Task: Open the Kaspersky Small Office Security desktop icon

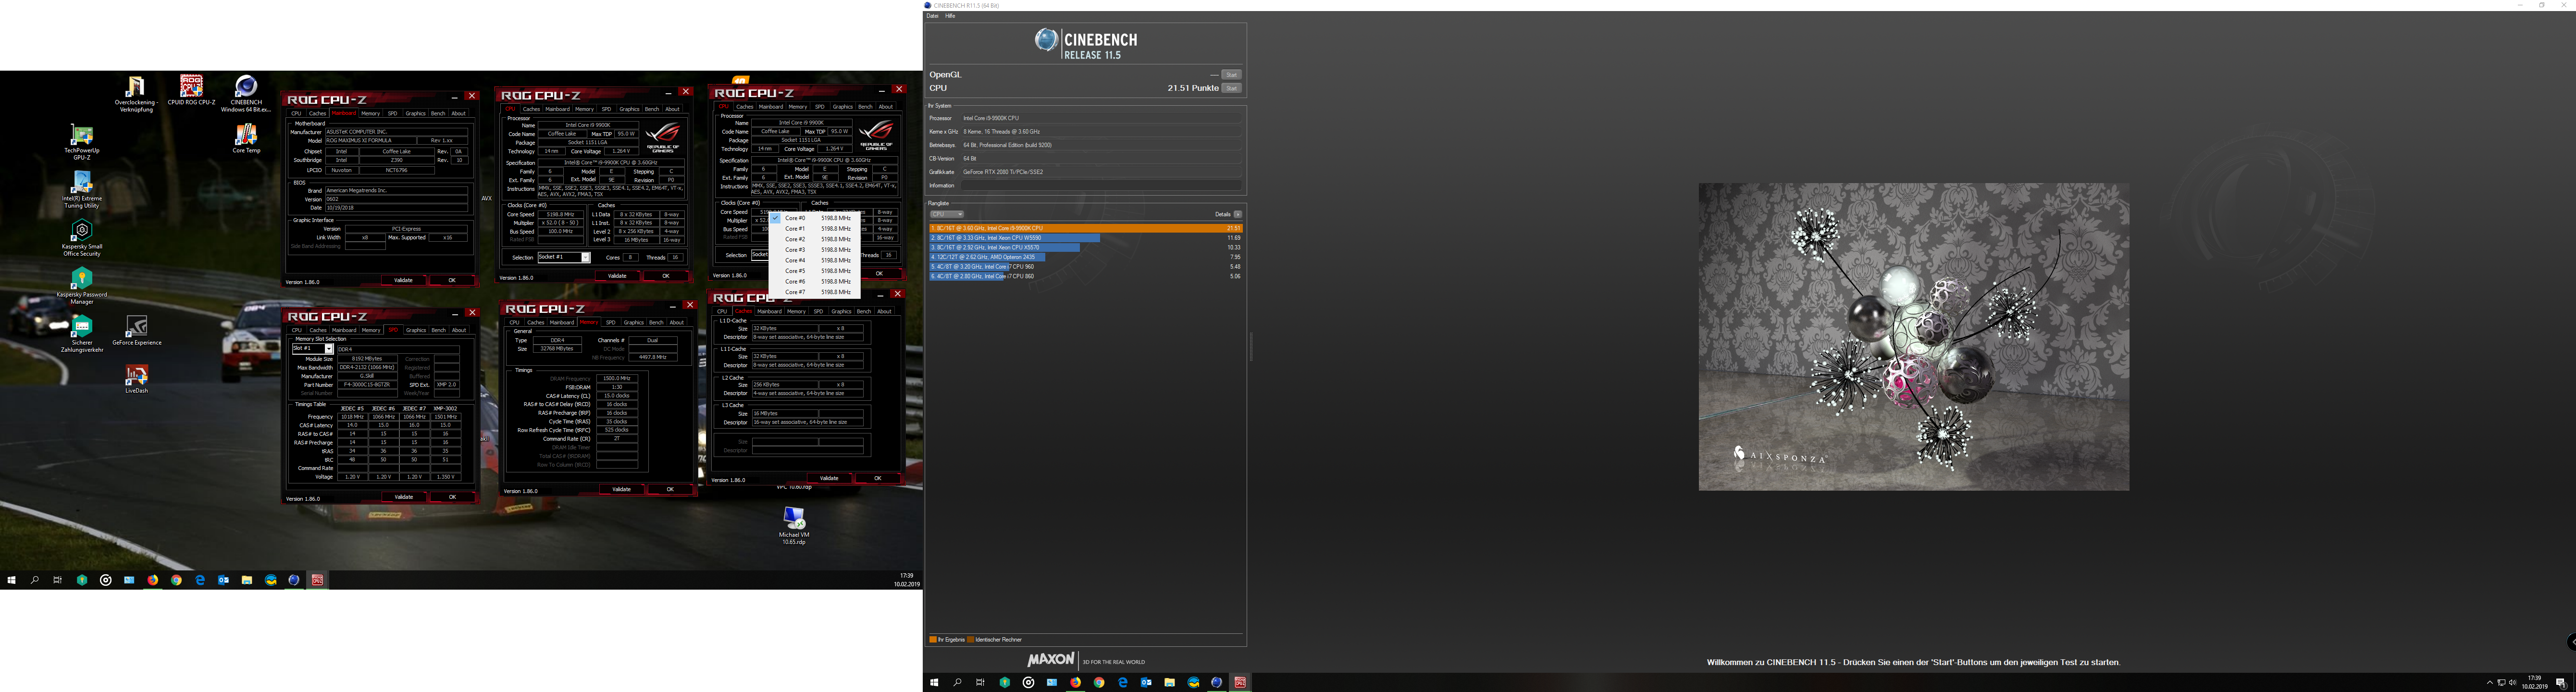Action: pos(82,238)
